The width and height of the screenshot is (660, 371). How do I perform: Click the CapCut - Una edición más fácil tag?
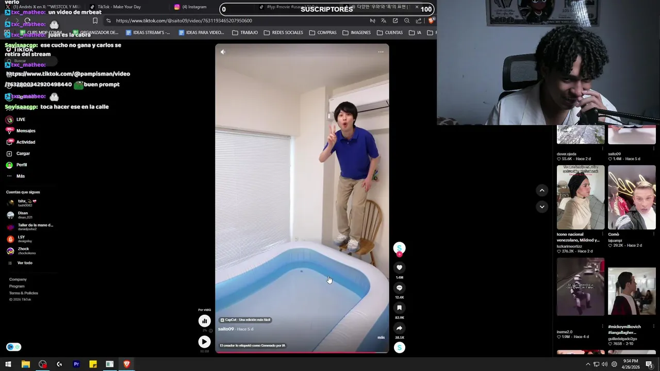tap(245, 319)
